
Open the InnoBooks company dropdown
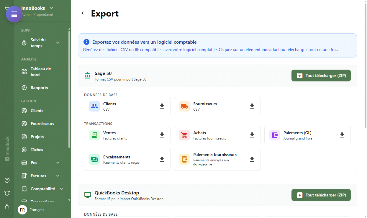51,8
